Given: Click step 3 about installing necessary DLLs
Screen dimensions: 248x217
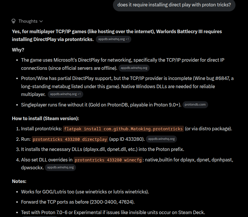Looking at the screenshot, I should (x=103, y=149).
